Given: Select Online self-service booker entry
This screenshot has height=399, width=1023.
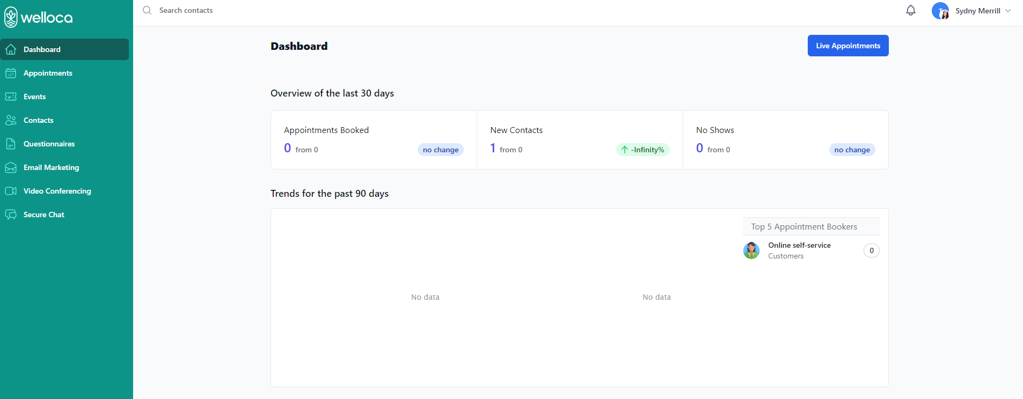Looking at the screenshot, I should coord(799,250).
